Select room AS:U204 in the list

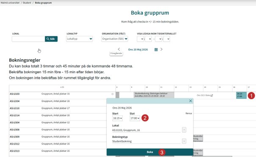tap(14, 101)
